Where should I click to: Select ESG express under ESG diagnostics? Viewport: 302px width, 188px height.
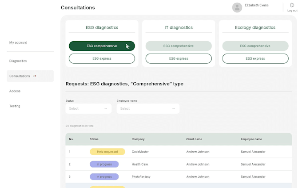pyautogui.click(x=102, y=58)
